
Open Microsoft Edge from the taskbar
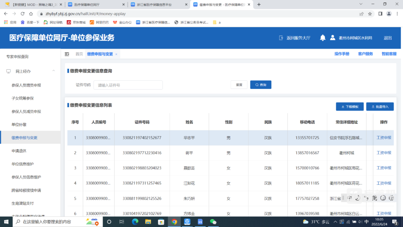pyautogui.click(x=135, y=222)
